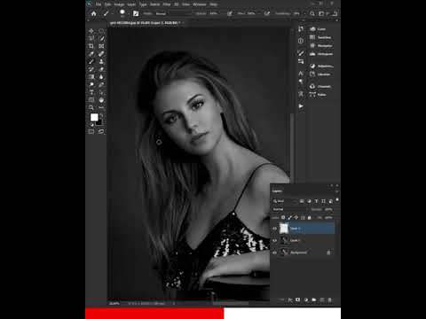Toggle pressure for opacity icon

(230, 13)
